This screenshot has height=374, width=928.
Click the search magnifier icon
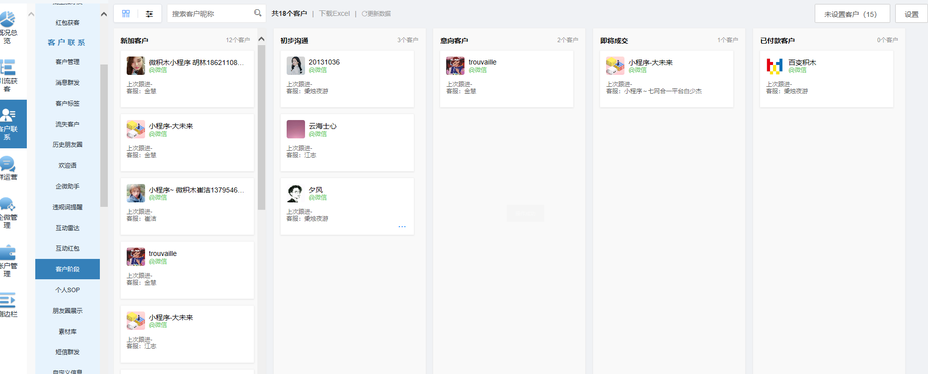[x=257, y=13]
